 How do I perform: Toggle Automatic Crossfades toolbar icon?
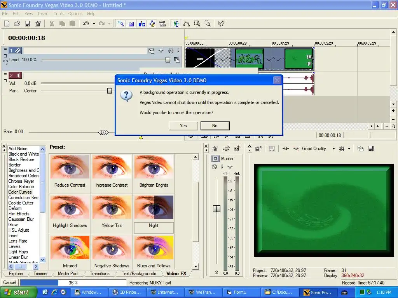tap(131, 24)
